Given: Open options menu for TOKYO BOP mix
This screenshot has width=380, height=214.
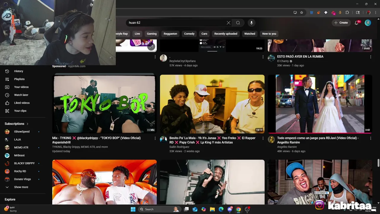Looking at the screenshot, I should [x=155, y=138].
